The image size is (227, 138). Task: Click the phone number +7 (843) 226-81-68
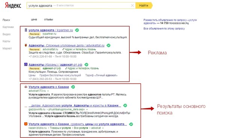(40, 56)
